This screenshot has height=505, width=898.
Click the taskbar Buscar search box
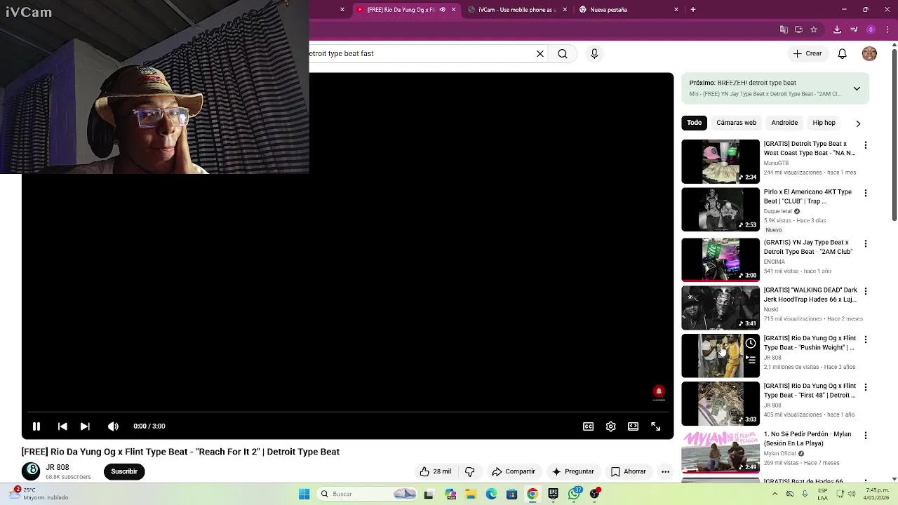pyautogui.click(x=367, y=494)
